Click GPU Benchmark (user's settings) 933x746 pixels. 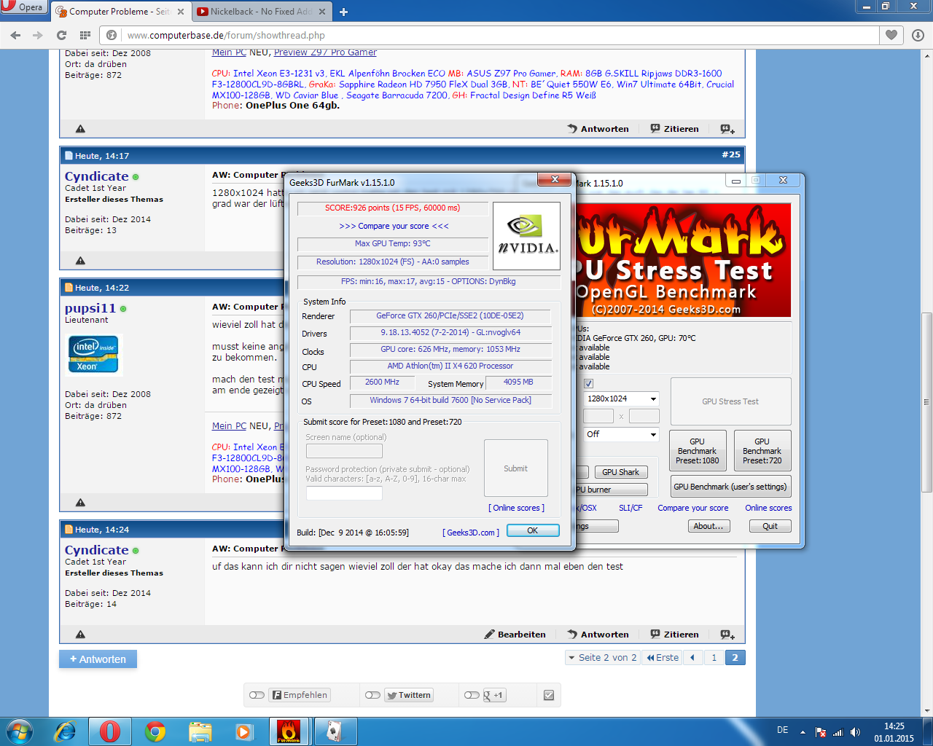pyautogui.click(x=730, y=487)
